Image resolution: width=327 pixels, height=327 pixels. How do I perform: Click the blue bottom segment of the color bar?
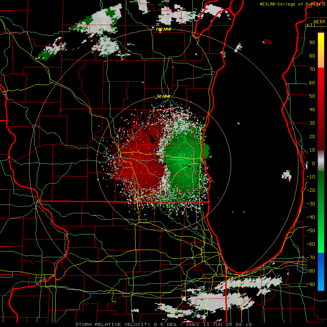pyautogui.click(x=321, y=272)
